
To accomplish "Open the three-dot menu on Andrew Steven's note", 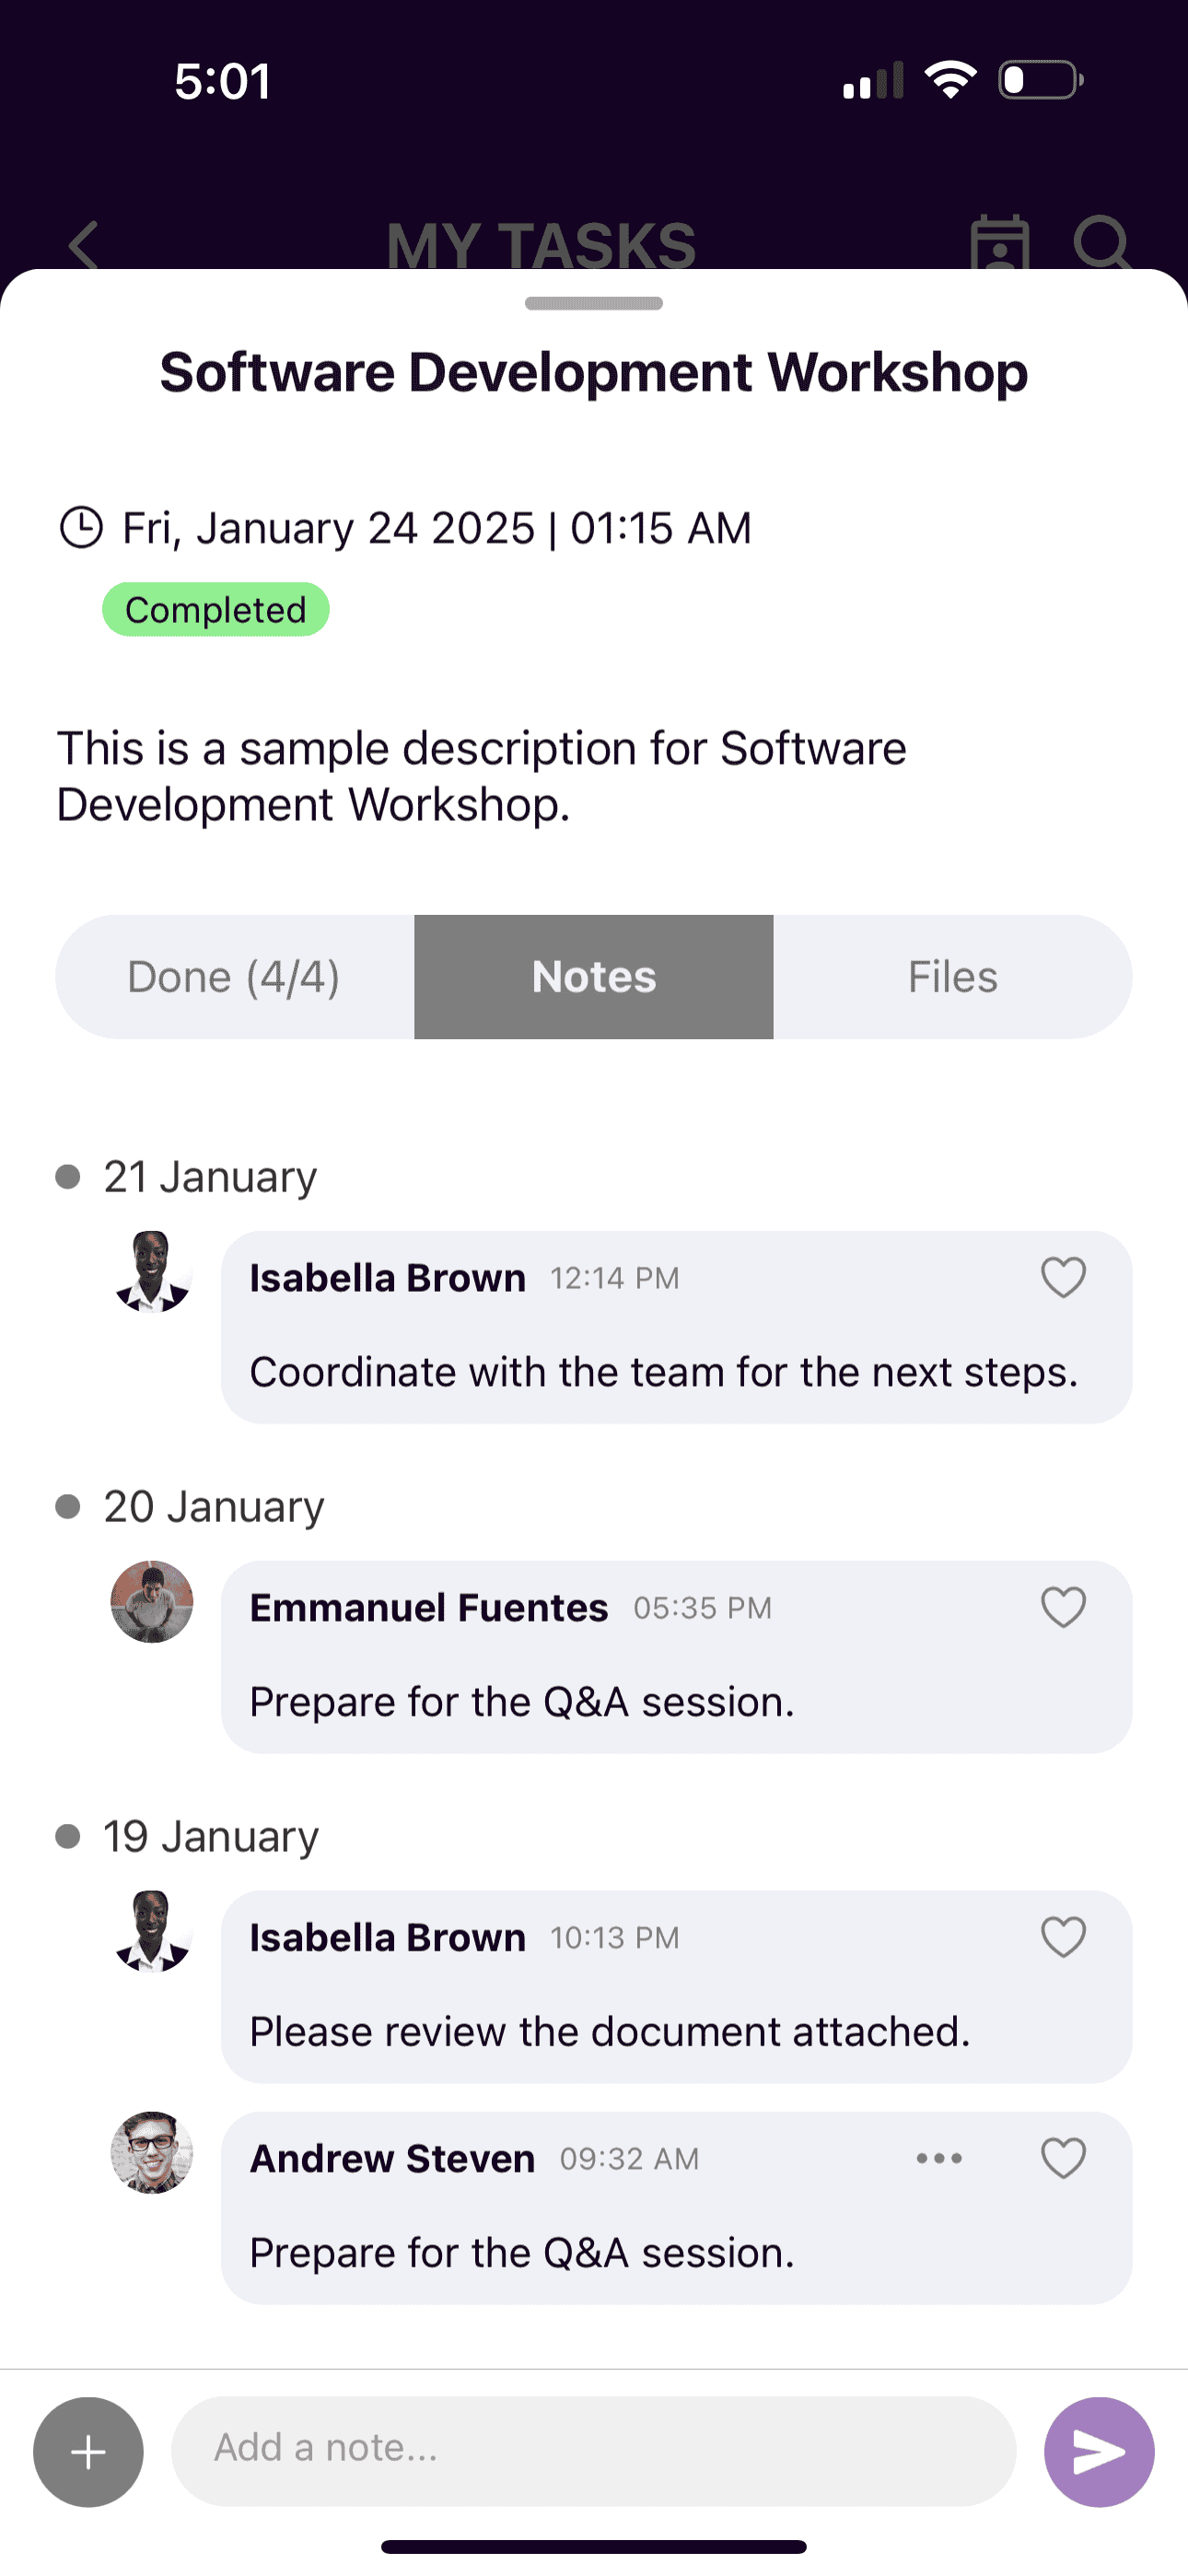I will click(x=939, y=2158).
